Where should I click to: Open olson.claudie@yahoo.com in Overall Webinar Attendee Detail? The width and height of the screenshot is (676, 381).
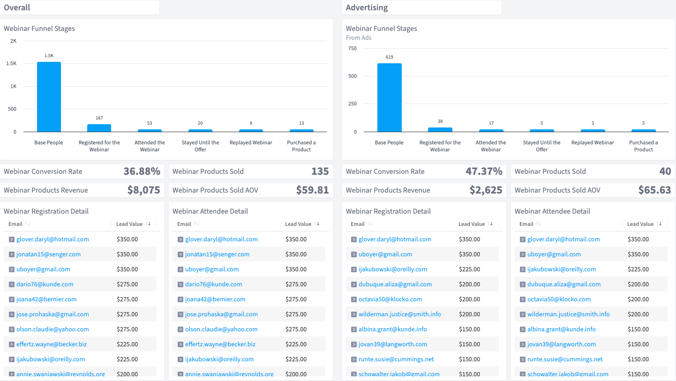221,329
